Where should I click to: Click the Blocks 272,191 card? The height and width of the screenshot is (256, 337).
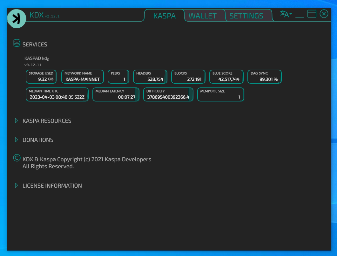click(x=188, y=77)
